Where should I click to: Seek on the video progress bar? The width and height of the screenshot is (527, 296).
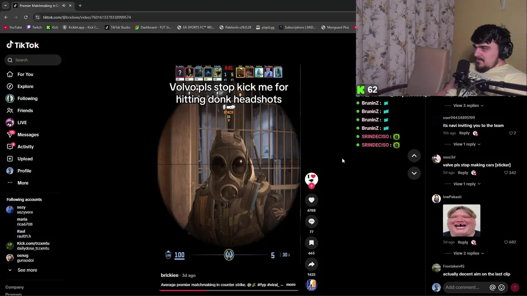pyautogui.click(x=229, y=290)
